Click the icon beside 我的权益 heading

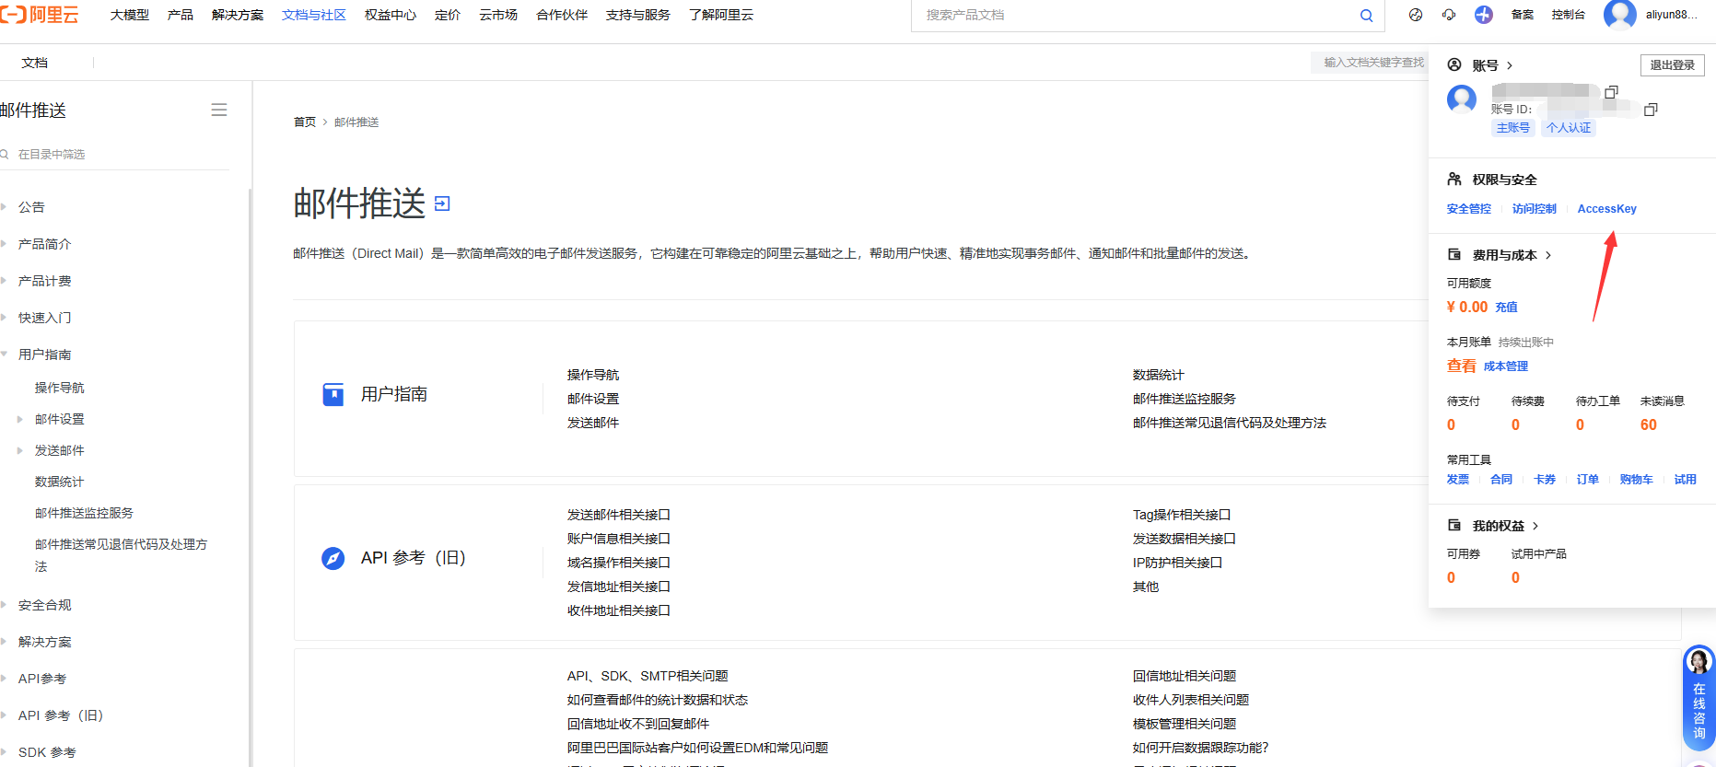point(1454,525)
